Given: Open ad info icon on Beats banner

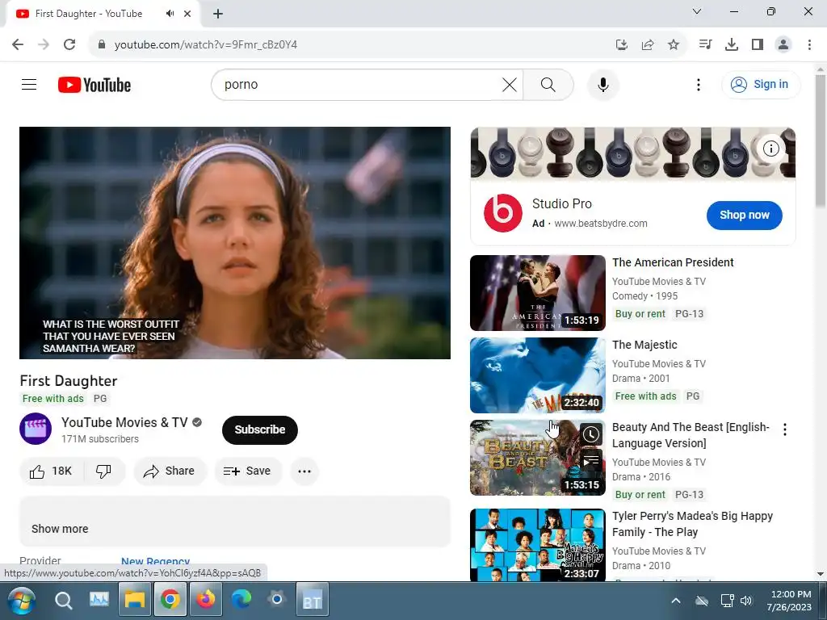Looking at the screenshot, I should click(x=771, y=149).
